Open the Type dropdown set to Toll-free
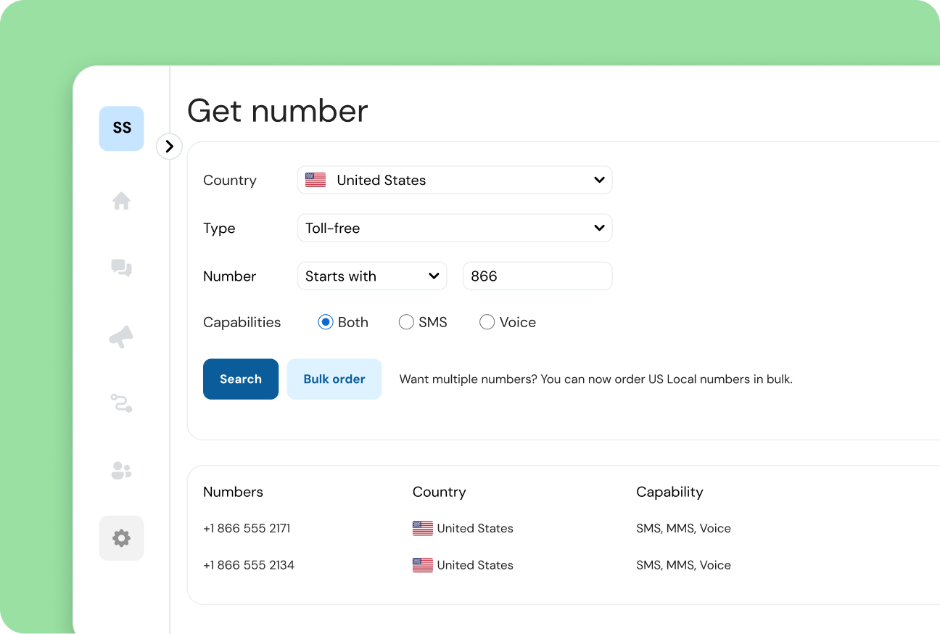The height and width of the screenshot is (634, 940). pos(455,228)
